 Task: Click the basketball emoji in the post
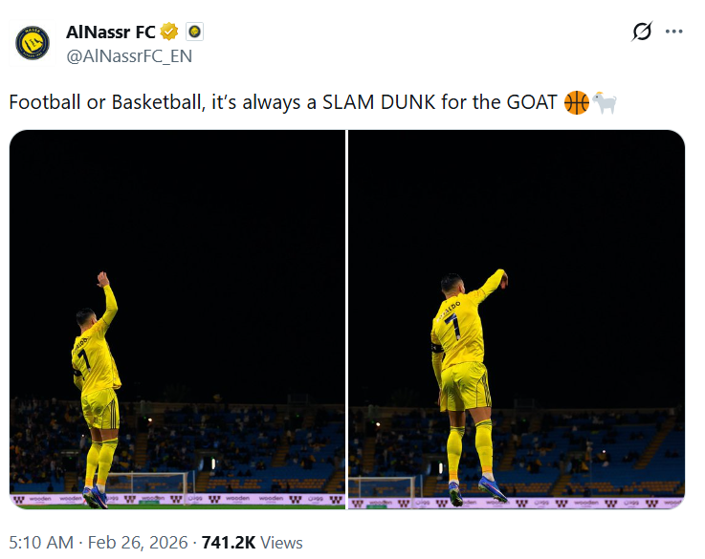click(x=577, y=102)
